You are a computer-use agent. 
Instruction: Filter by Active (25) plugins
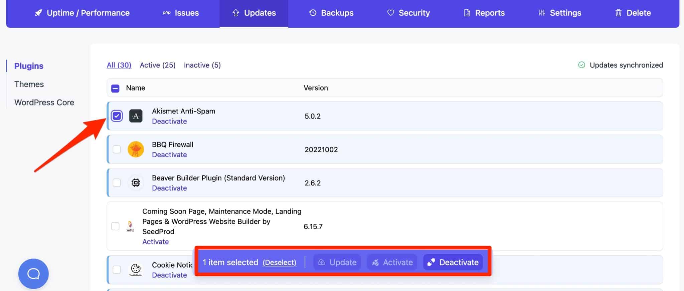click(158, 65)
